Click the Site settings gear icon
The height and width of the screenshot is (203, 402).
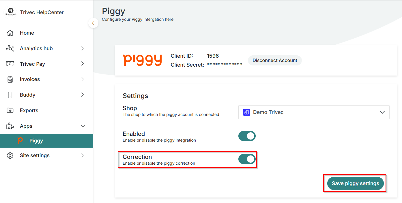pos(10,155)
